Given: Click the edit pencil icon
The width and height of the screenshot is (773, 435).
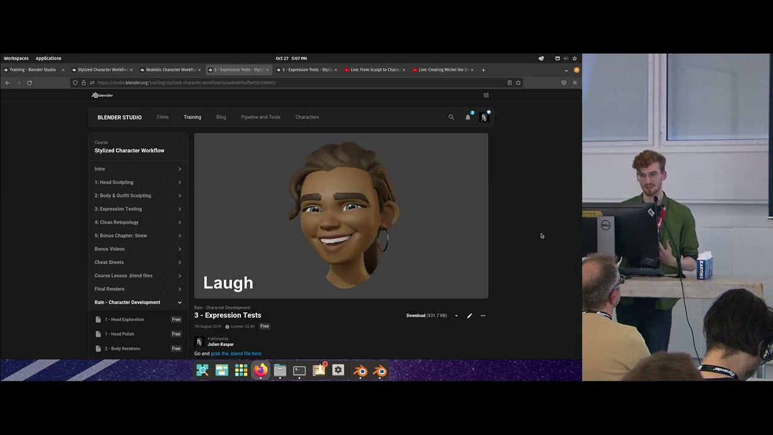Looking at the screenshot, I should pyautogui.click(x=469, y=315).
